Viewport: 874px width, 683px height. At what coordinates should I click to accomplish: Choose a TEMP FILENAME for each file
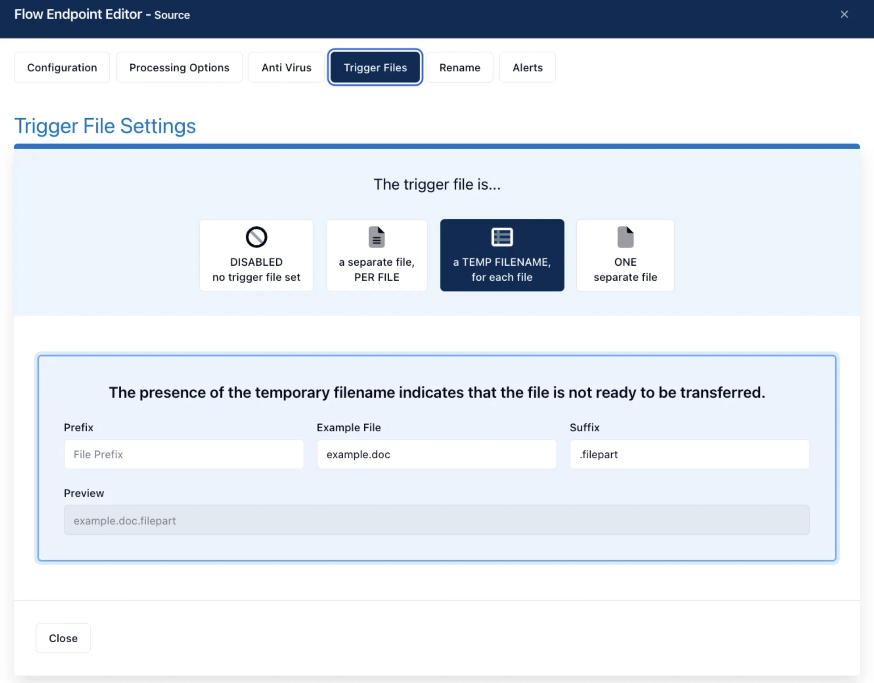[502, 255]
